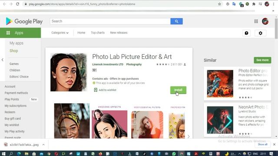Go to the Home tab

(x=81, y=33)
